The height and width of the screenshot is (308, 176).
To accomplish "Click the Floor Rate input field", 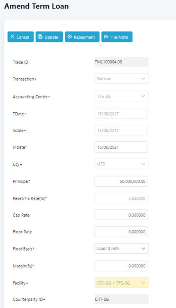I will [x=121, y=232].
